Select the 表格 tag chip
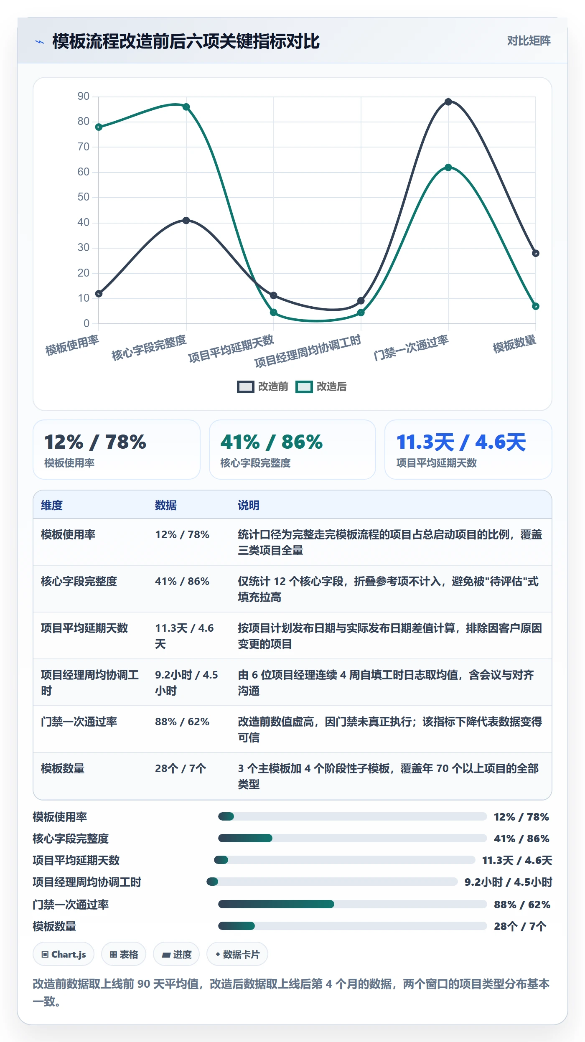The height and width of the screenshot is (1042, 585). [124, 954]
